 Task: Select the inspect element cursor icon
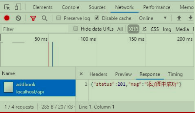click(x=7, y=7)
